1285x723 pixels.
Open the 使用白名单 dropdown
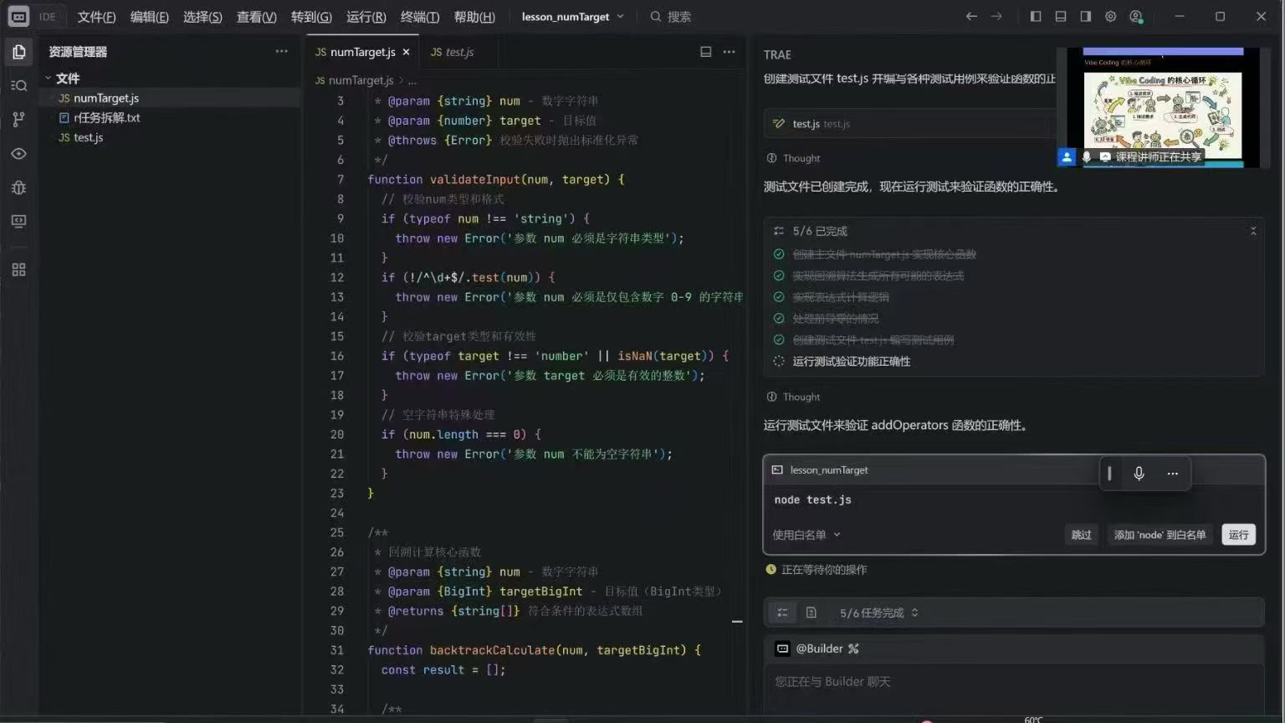click(x=806, y=535)
